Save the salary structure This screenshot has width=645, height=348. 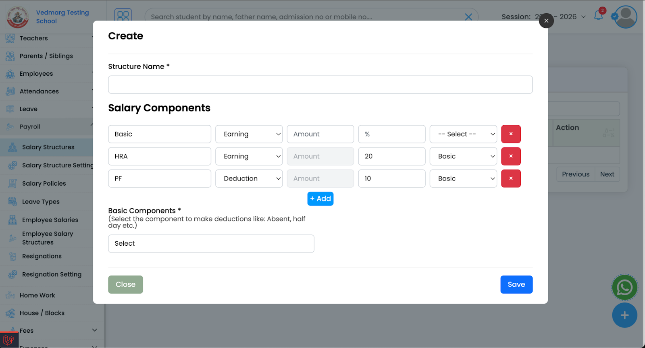[516, 284]
